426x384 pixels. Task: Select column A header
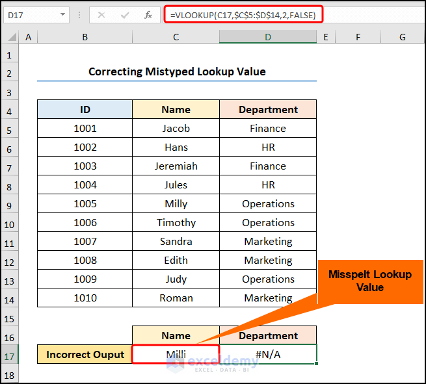pyautogui.click(x=28, y=37)
